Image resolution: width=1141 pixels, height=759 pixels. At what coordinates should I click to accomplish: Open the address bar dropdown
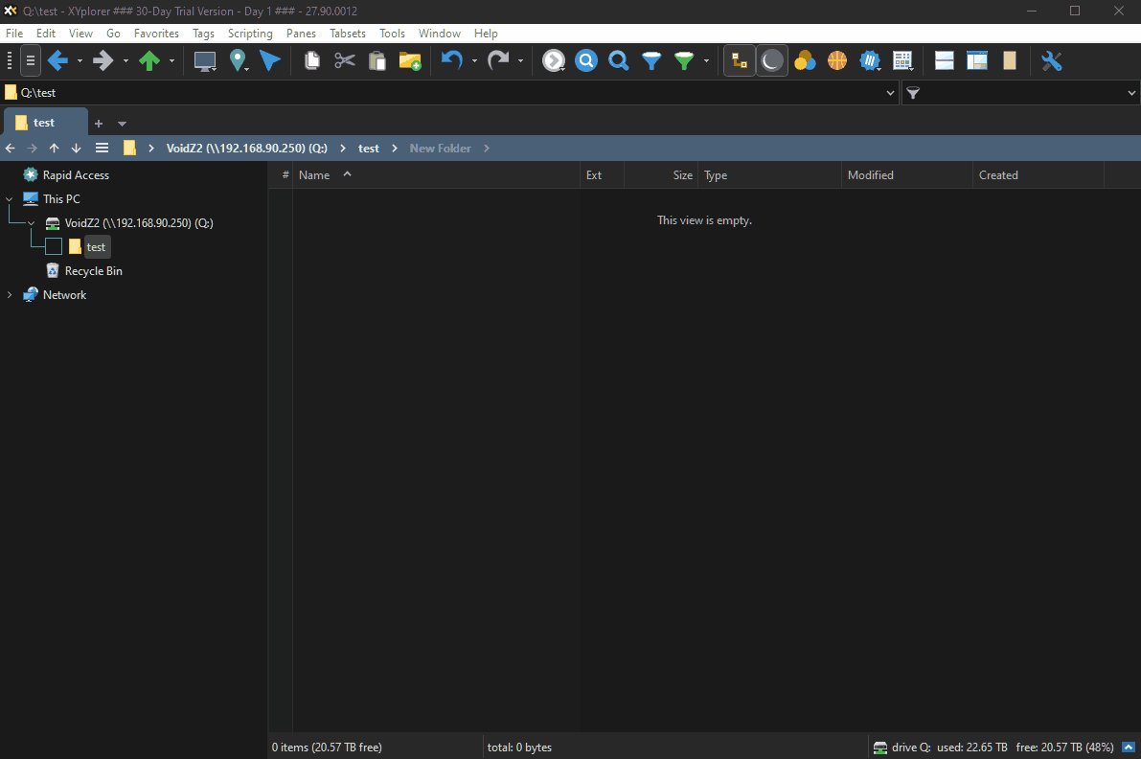click(890, 92)
